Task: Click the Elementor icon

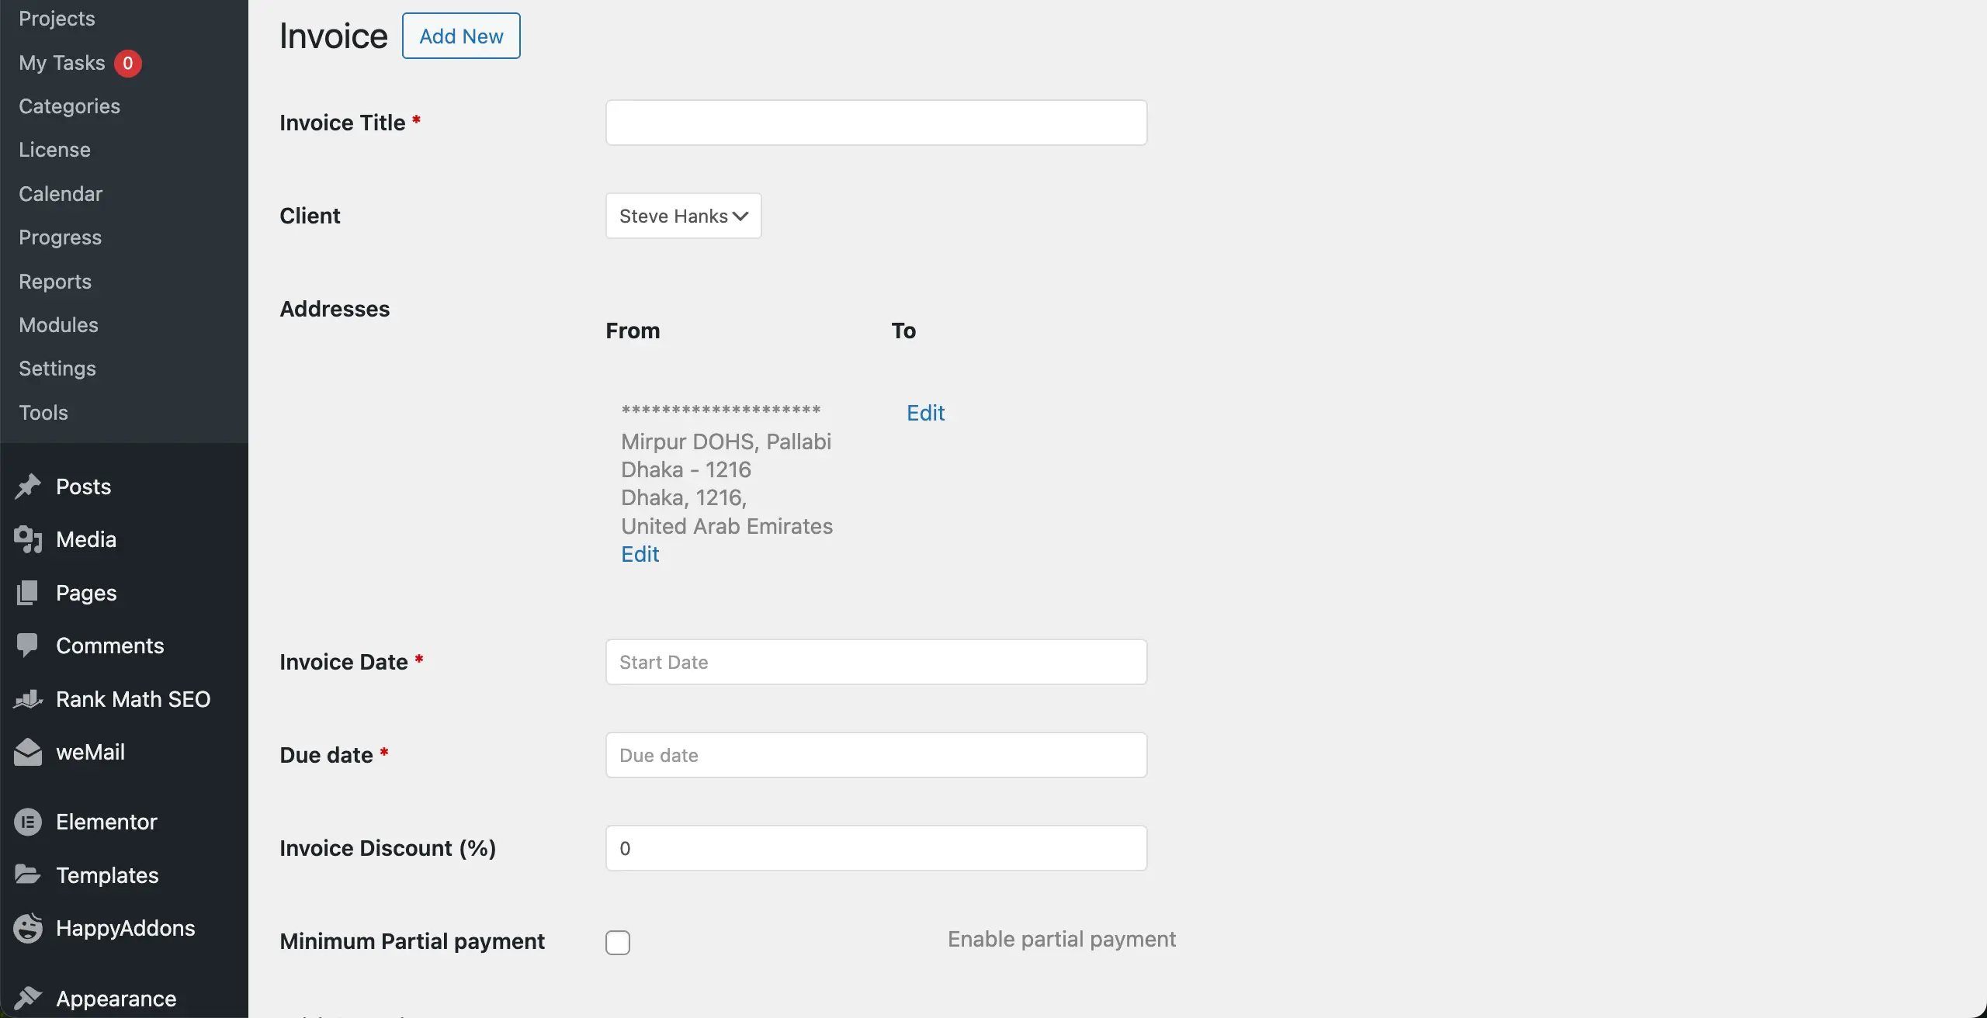Action: [27, 821]
